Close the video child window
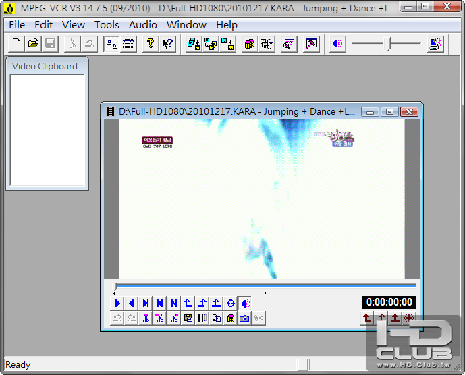 (409, 112)
